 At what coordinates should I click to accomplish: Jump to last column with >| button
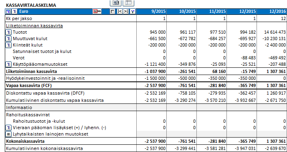[x=126, y=12]
